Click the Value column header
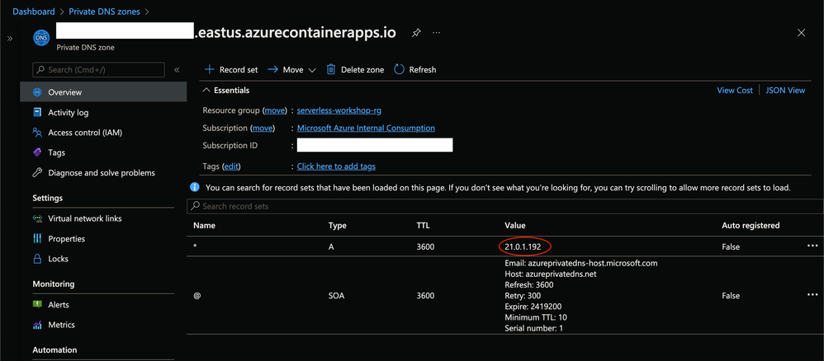 (515, 226)
